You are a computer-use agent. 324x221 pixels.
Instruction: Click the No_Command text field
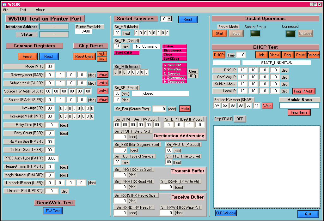146,46
